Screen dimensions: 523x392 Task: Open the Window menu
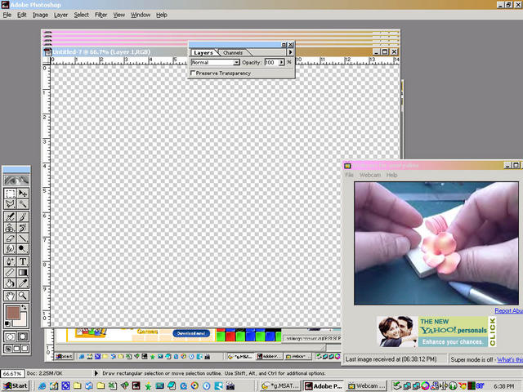[141, 15]
